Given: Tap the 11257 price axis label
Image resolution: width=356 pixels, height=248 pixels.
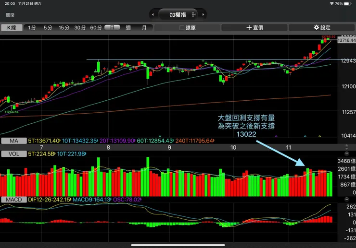Looking at the screenshot, I should pos(349,112).
